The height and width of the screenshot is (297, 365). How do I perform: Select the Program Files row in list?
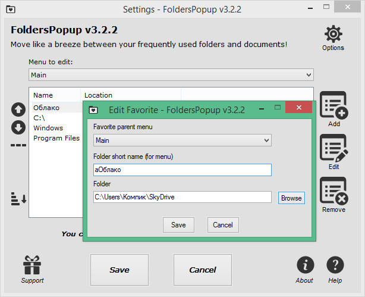tap(56, 138)
